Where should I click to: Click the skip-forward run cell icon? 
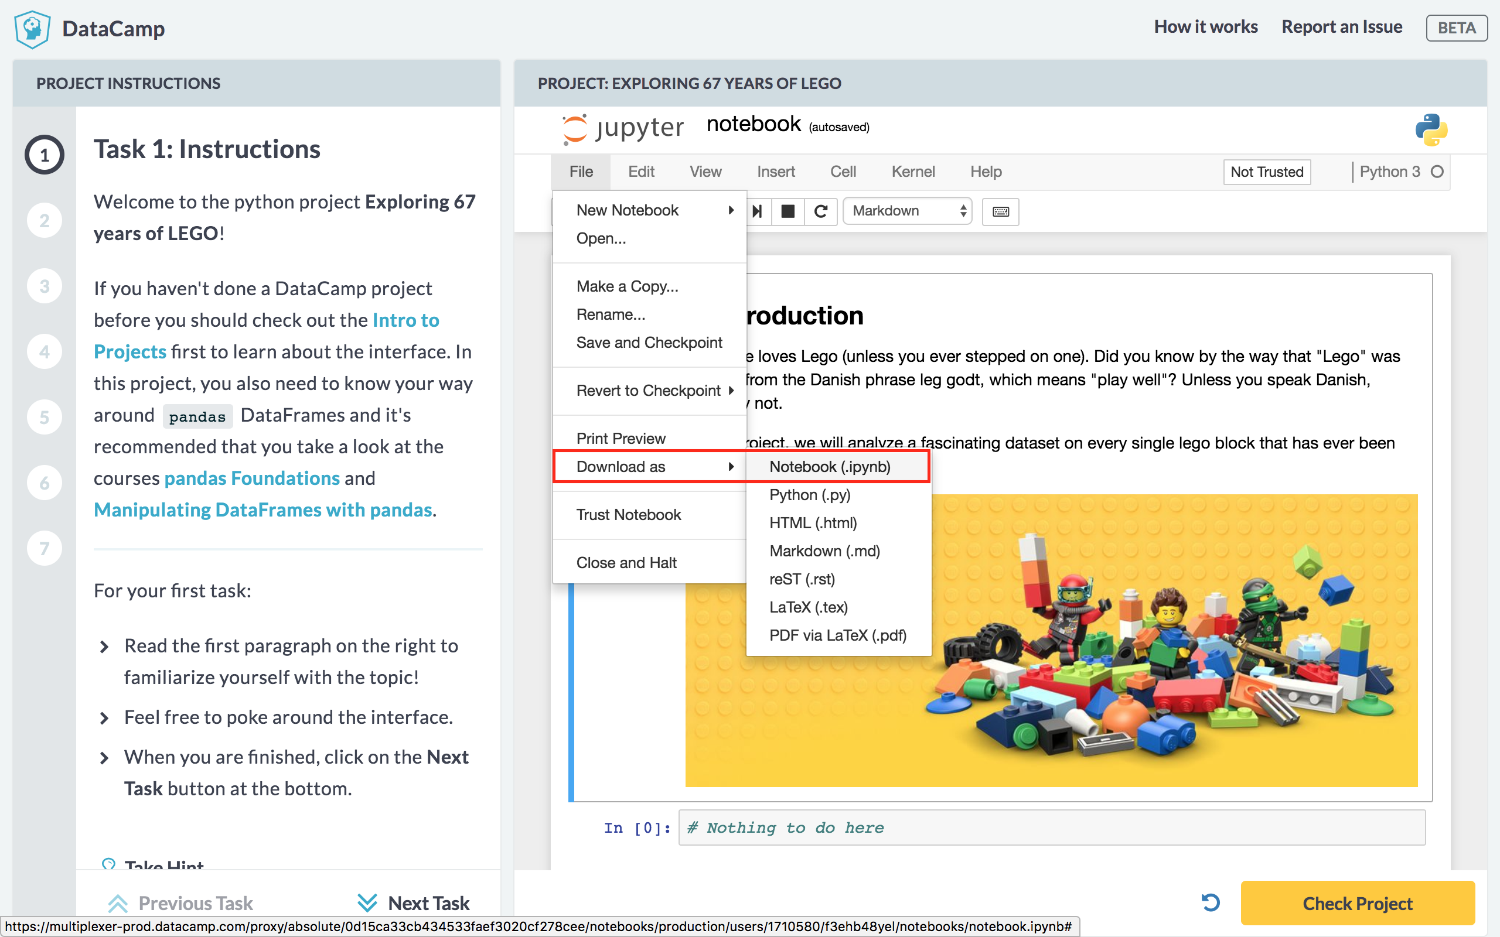click(757, 211)
